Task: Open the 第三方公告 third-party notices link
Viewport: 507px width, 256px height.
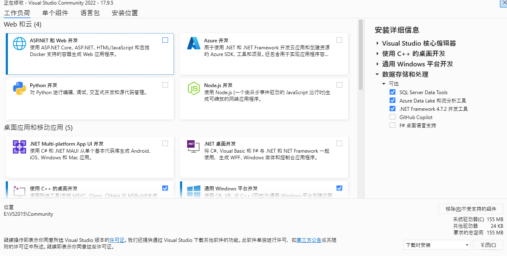Action: point(309,240)
